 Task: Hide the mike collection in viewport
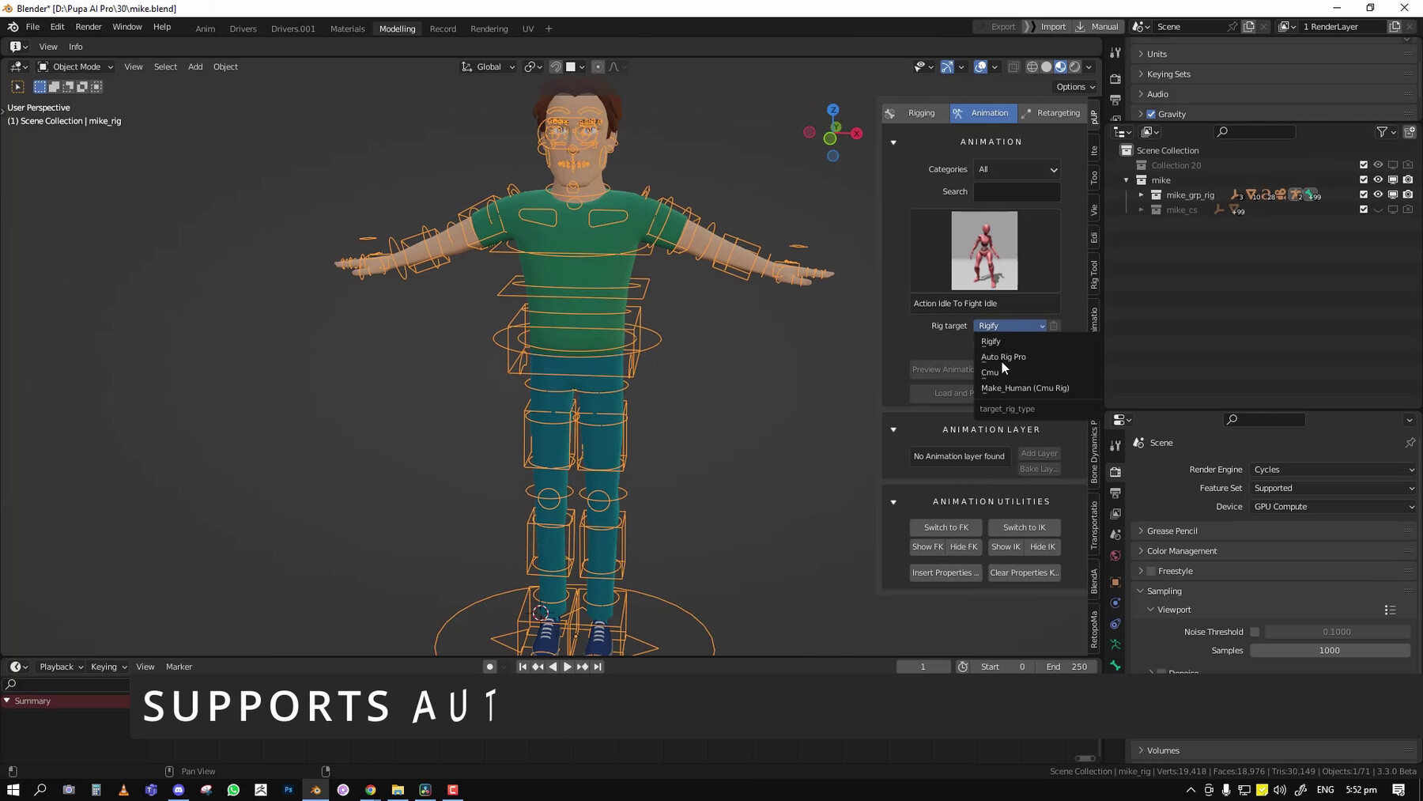pos(1378,180)
